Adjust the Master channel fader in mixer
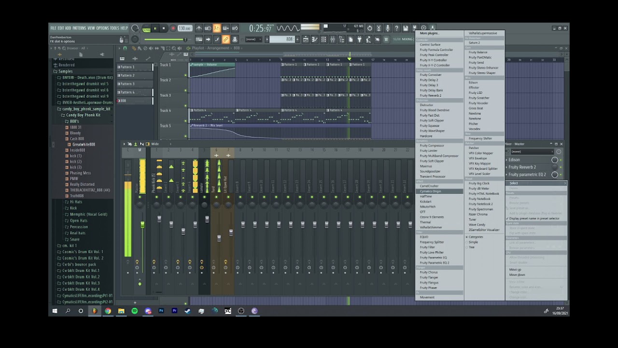Viewport: 618px width, 348px height. 142,225
